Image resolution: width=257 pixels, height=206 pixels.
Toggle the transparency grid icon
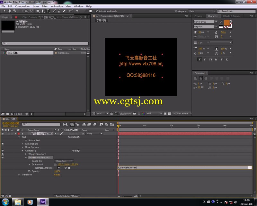(x=170, y=114)
